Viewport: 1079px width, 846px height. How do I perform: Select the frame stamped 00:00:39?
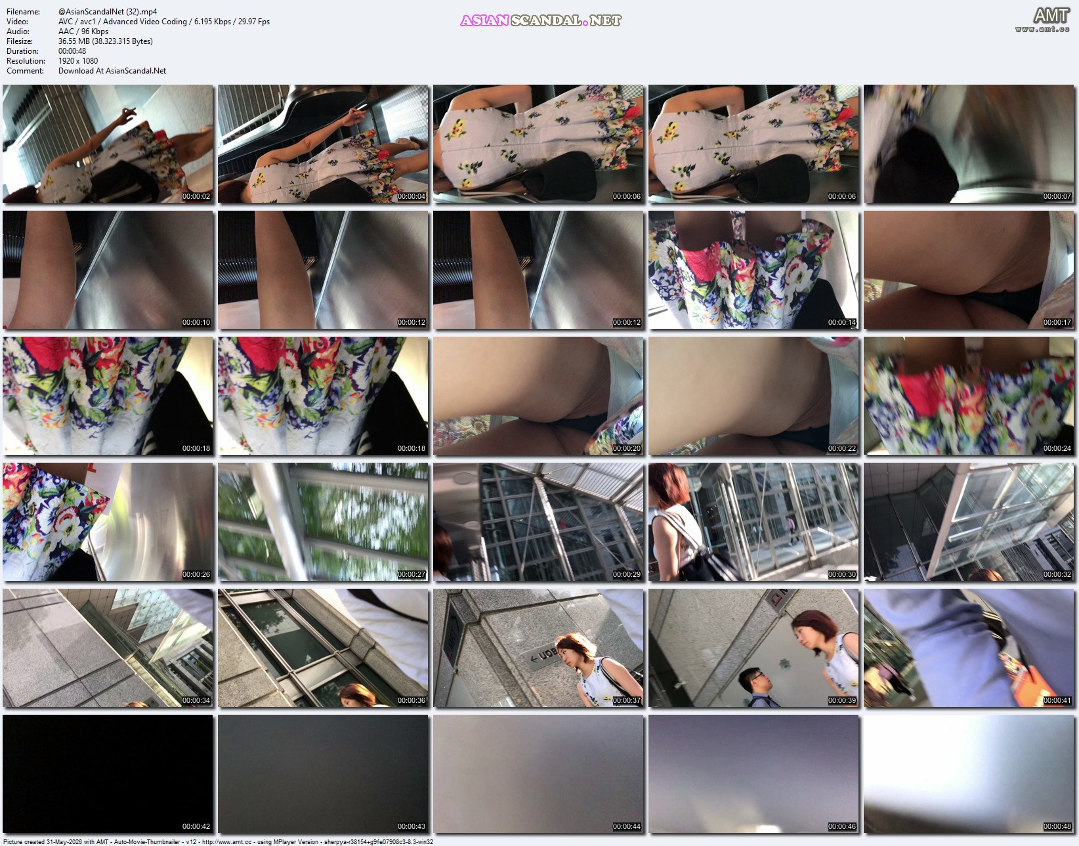click(x=753, y=648)
